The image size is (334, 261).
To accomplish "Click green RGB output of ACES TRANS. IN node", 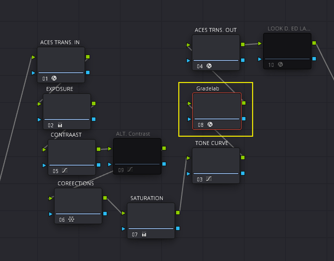I will [x=88, y=57].
